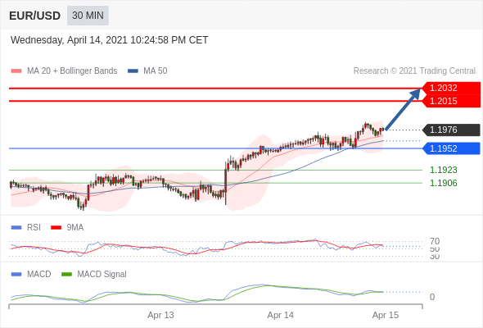
Task: Click the RSI legend blue marker
Action: 16,228
